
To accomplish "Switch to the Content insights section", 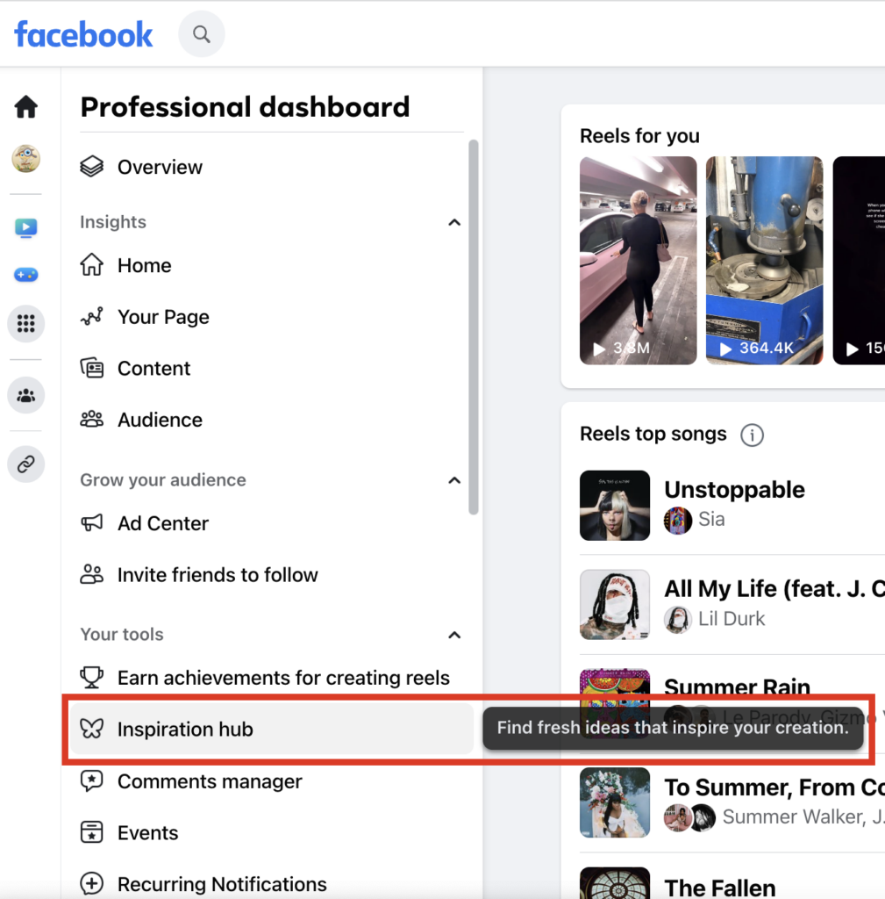I will [x=154, y=368].
